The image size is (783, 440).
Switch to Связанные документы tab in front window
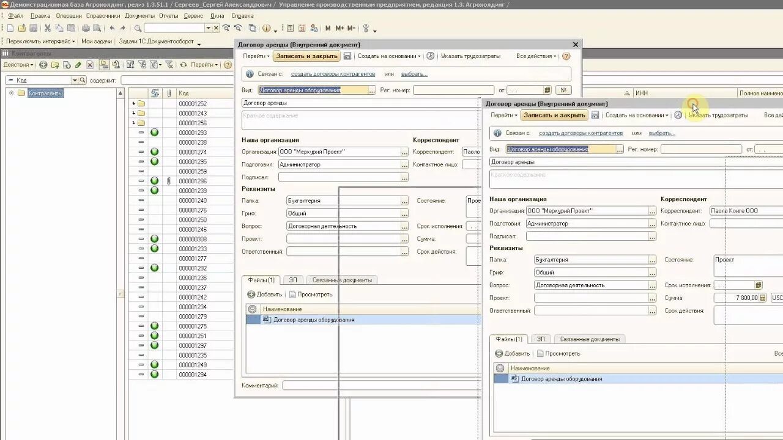[x=590, y=339]
